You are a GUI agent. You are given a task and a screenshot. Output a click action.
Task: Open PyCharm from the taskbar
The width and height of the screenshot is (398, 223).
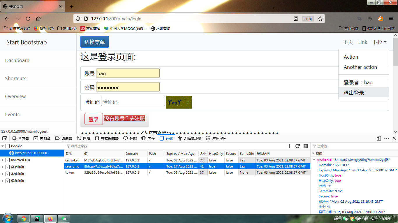click(37, 219)
